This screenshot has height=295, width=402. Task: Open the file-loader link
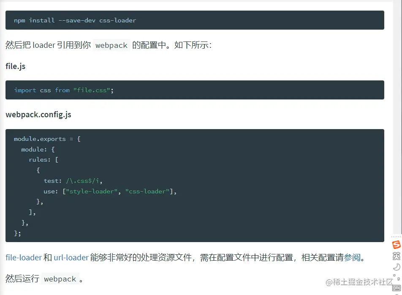[24, 257]
